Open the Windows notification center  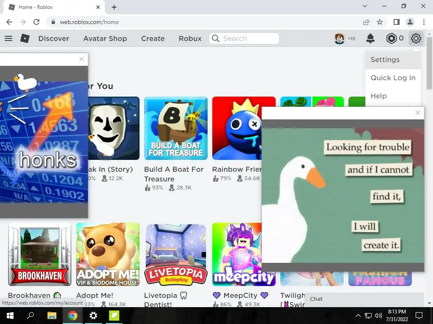419,316
